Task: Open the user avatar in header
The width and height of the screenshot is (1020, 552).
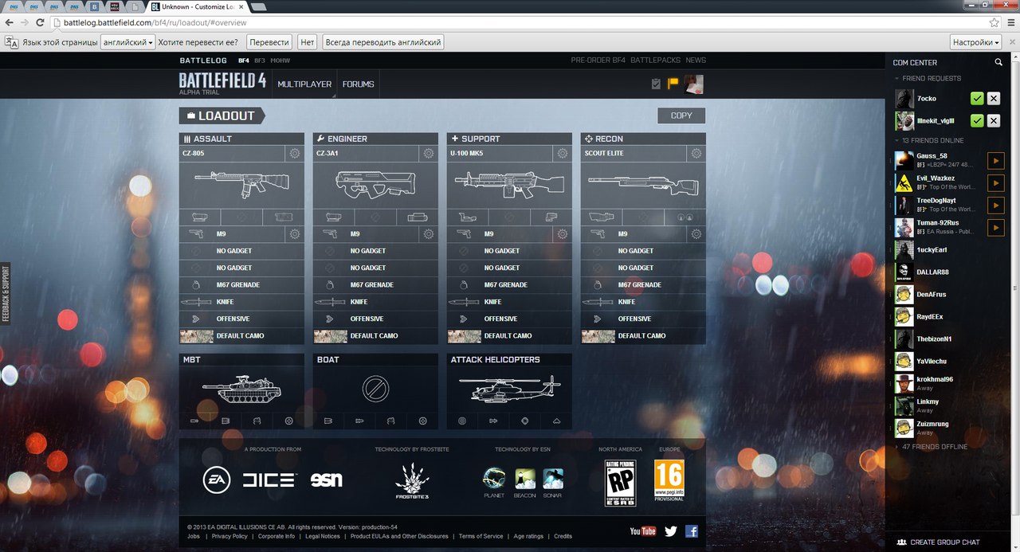Action: pos(694,84)
